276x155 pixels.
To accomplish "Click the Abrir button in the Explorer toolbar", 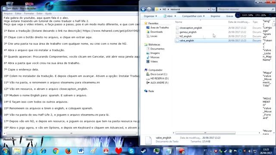I will point(168,16).
